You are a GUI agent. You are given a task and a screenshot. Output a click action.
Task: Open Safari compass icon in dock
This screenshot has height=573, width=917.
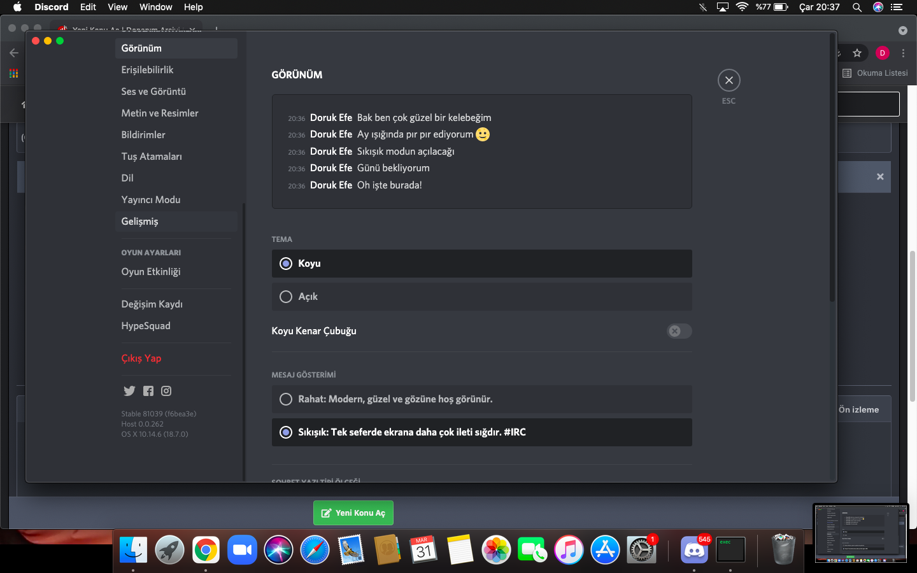[x=315, y=550]
